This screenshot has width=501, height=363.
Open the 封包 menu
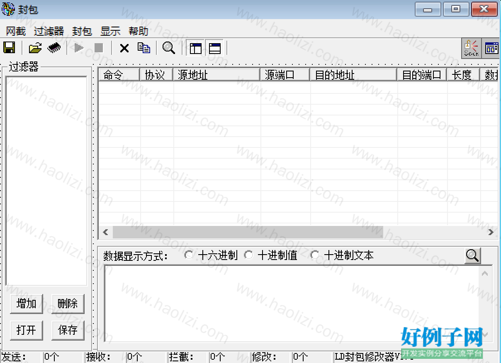point(82,31)
